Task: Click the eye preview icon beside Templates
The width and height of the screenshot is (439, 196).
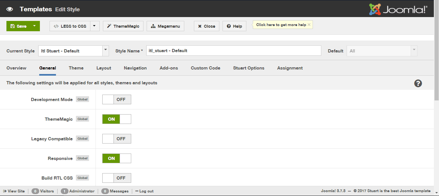Action: tap(10, 9)
